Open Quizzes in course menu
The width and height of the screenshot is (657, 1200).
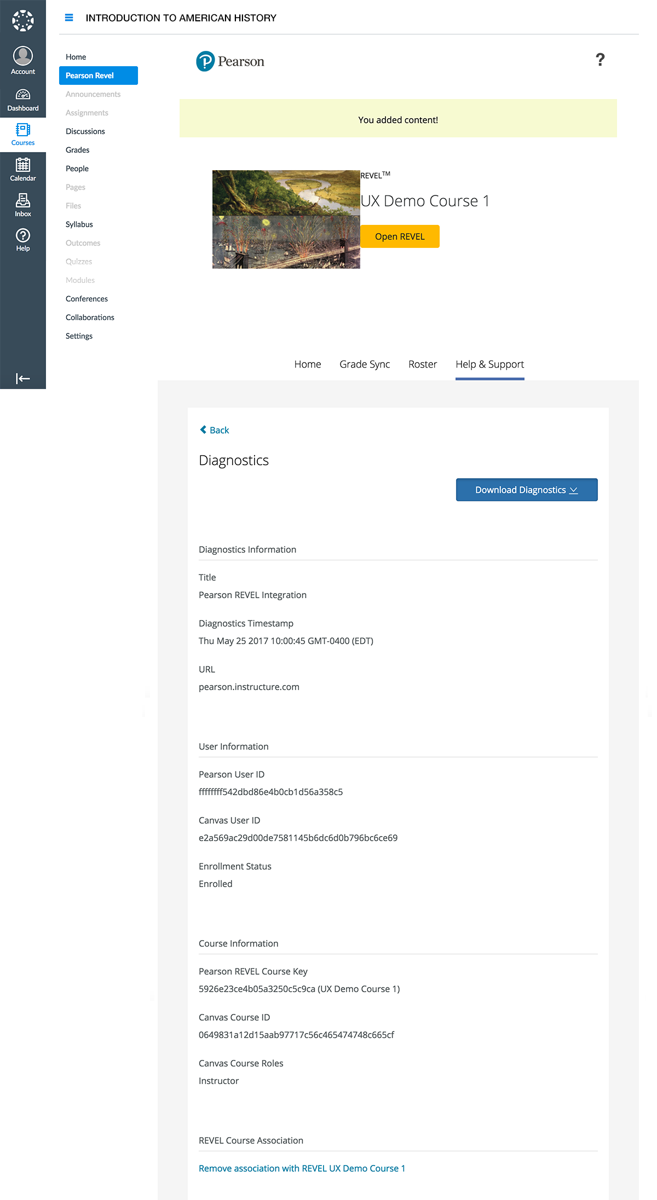79,262
